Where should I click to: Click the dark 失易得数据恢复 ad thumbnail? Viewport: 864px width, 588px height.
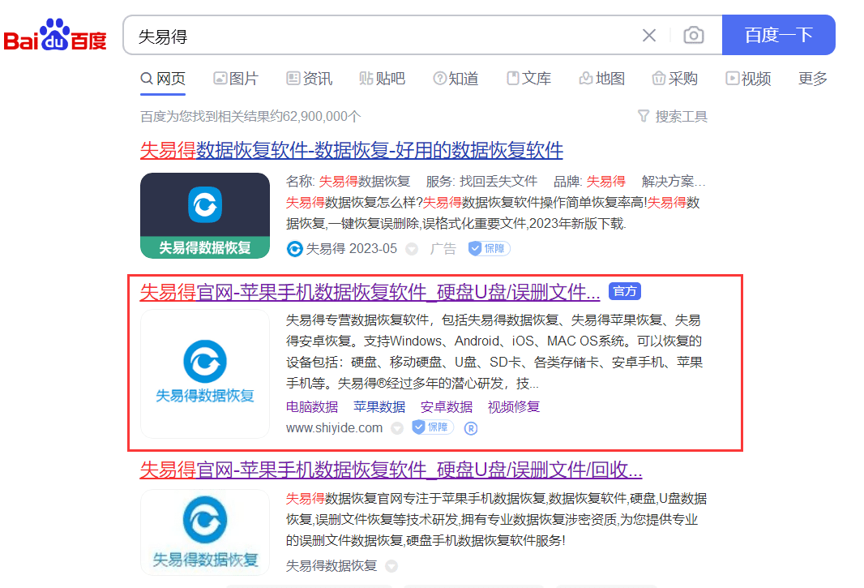pos(205,216)
